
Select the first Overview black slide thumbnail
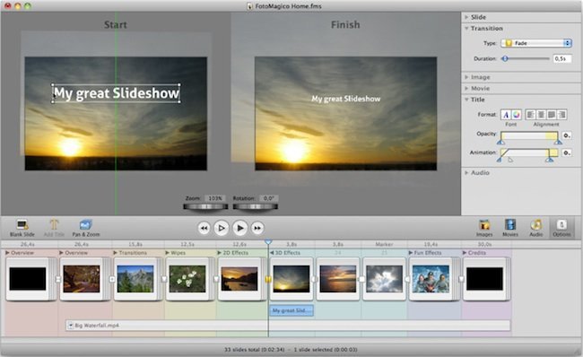pyautogui.click(x=28, y=279)
